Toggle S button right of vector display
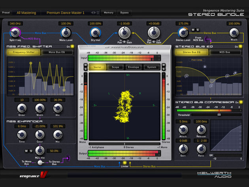This screenshot has height=187, width=249. click(x=164, y=69)
